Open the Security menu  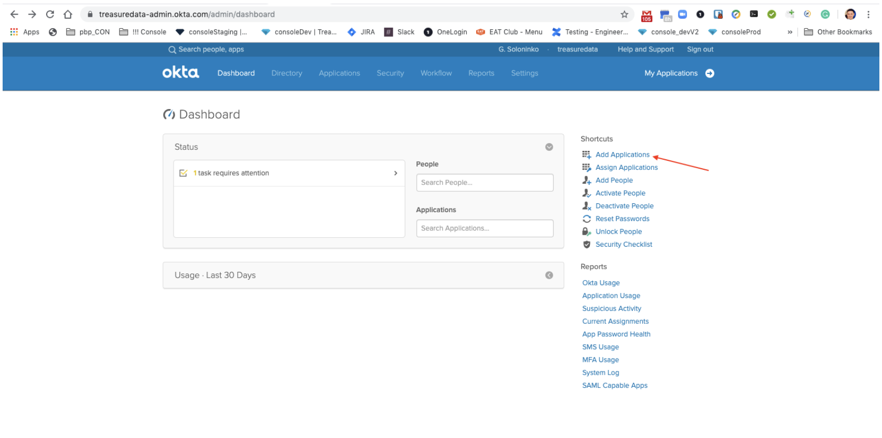click(390, 73)
